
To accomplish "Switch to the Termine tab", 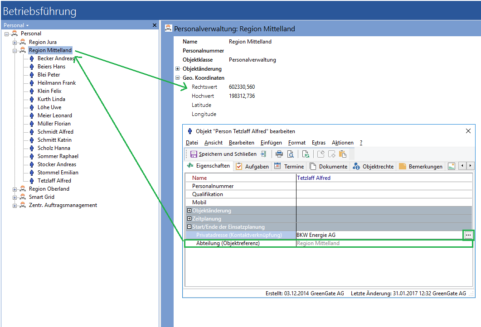I will [x=289, y=166].
